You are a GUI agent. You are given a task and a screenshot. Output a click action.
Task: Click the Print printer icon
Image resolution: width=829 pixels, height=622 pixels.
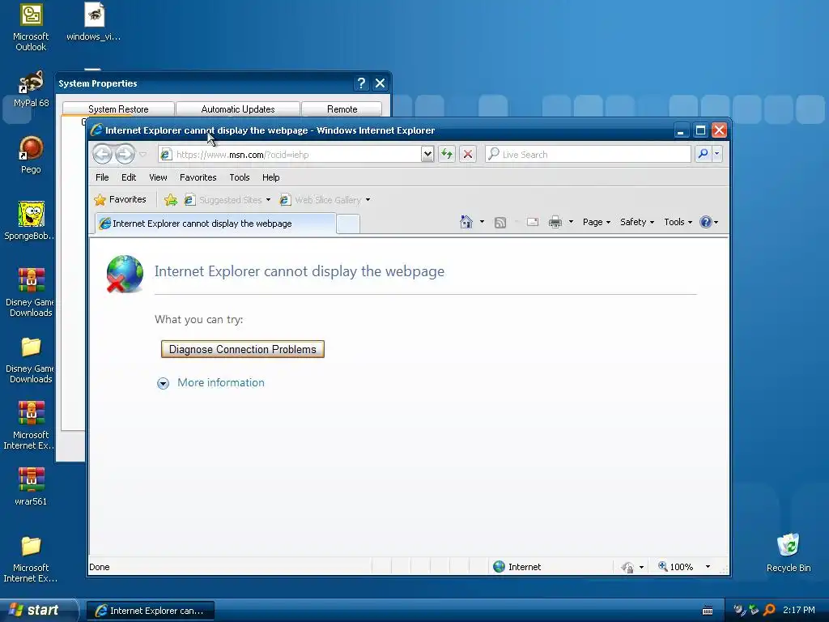click(555, 222)
